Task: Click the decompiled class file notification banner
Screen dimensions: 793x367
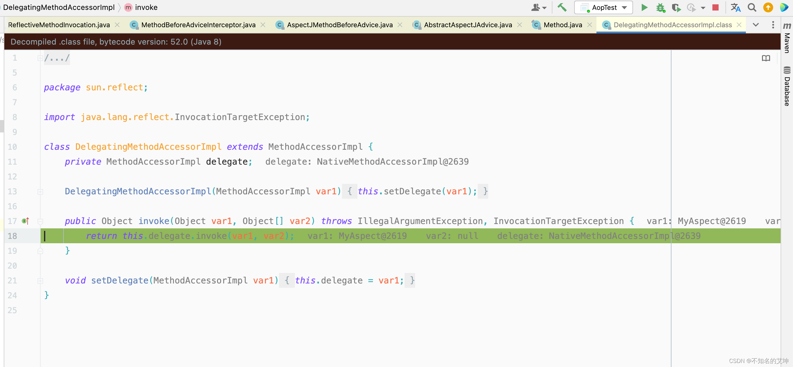Action: click(392, 42)
